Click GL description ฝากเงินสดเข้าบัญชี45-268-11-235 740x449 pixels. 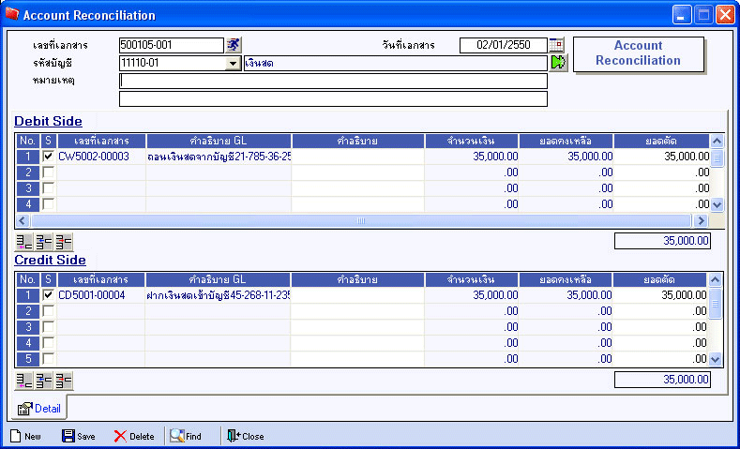(x=219, y=295)
